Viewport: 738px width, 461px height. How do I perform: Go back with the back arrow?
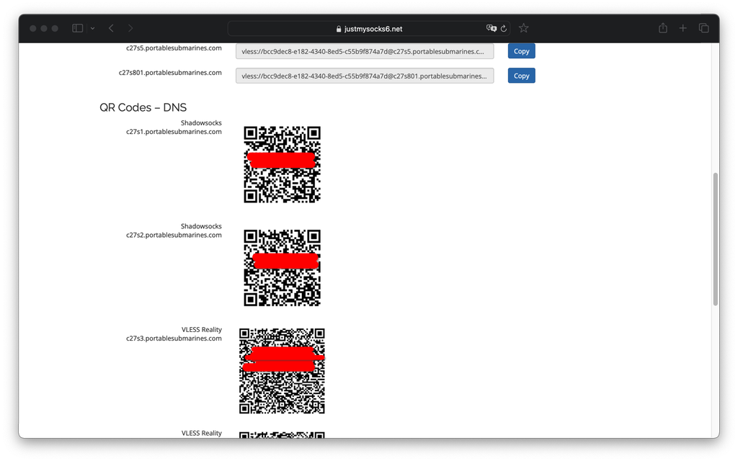(111, 28)
